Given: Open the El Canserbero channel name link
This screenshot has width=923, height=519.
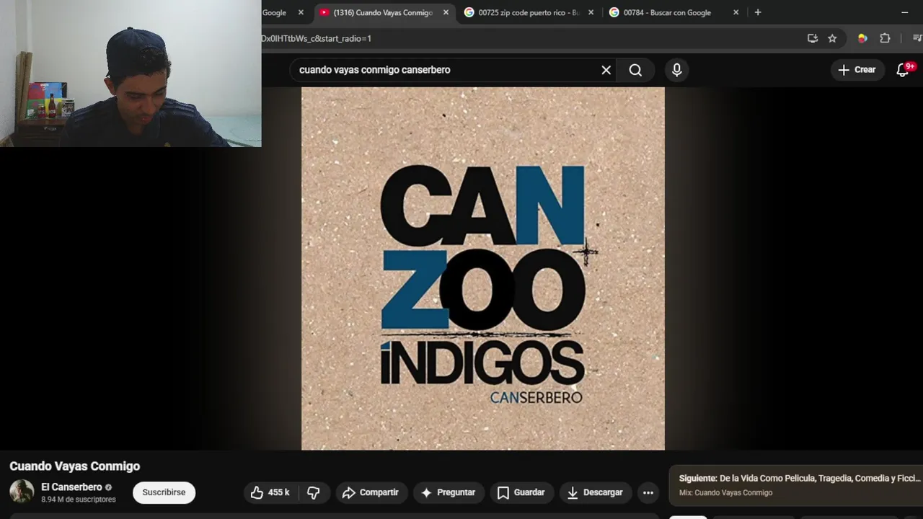Looking at the screenshot, I should pos(71,487).
